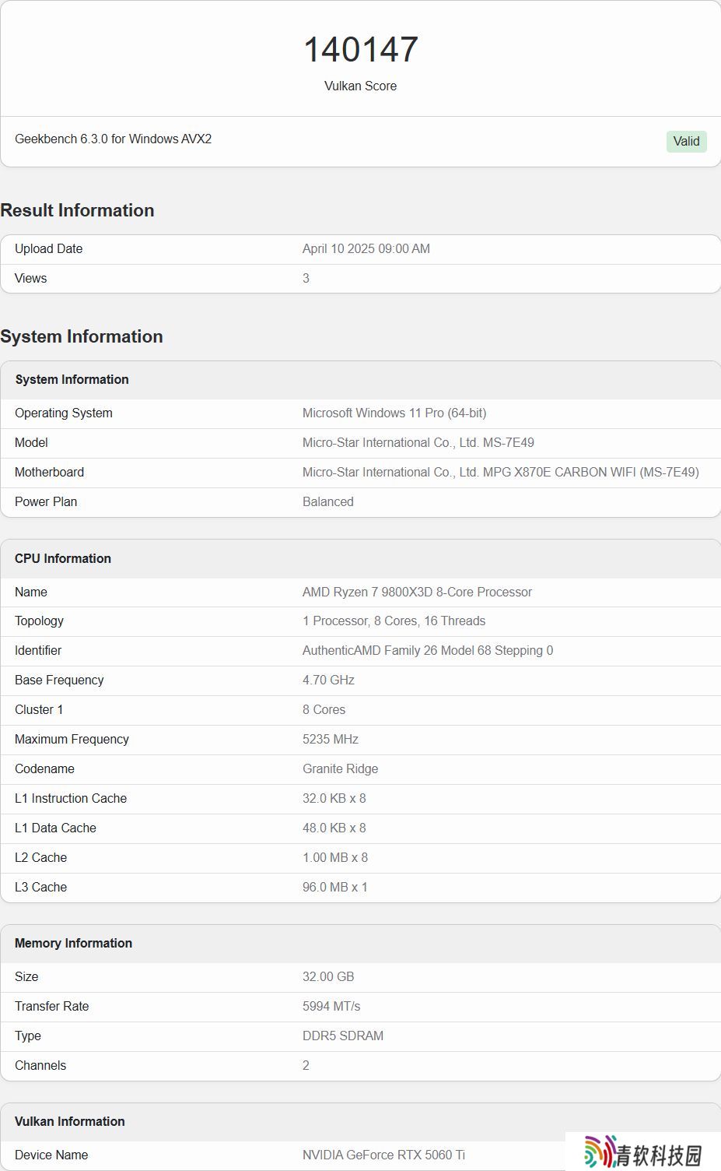Image resolution: width=721 pixels, height=1171 pixels.
Task: Click the System Information table header
Action: pyautogui.click(x=72, y=380)
